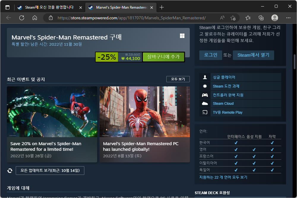Screen dimensions: 297x198
Task: Switch to the Steam welcome tab
Action: 49,7
